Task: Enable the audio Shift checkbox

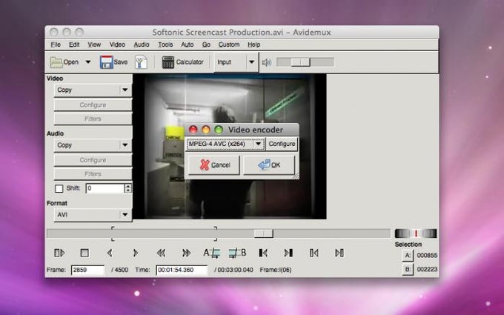Action: coord(59,188)
